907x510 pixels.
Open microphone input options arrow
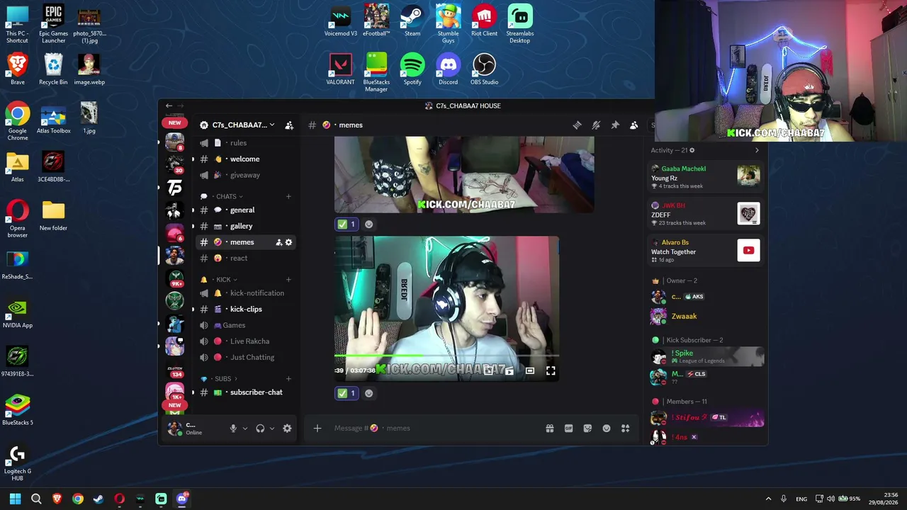coord(245,429)
